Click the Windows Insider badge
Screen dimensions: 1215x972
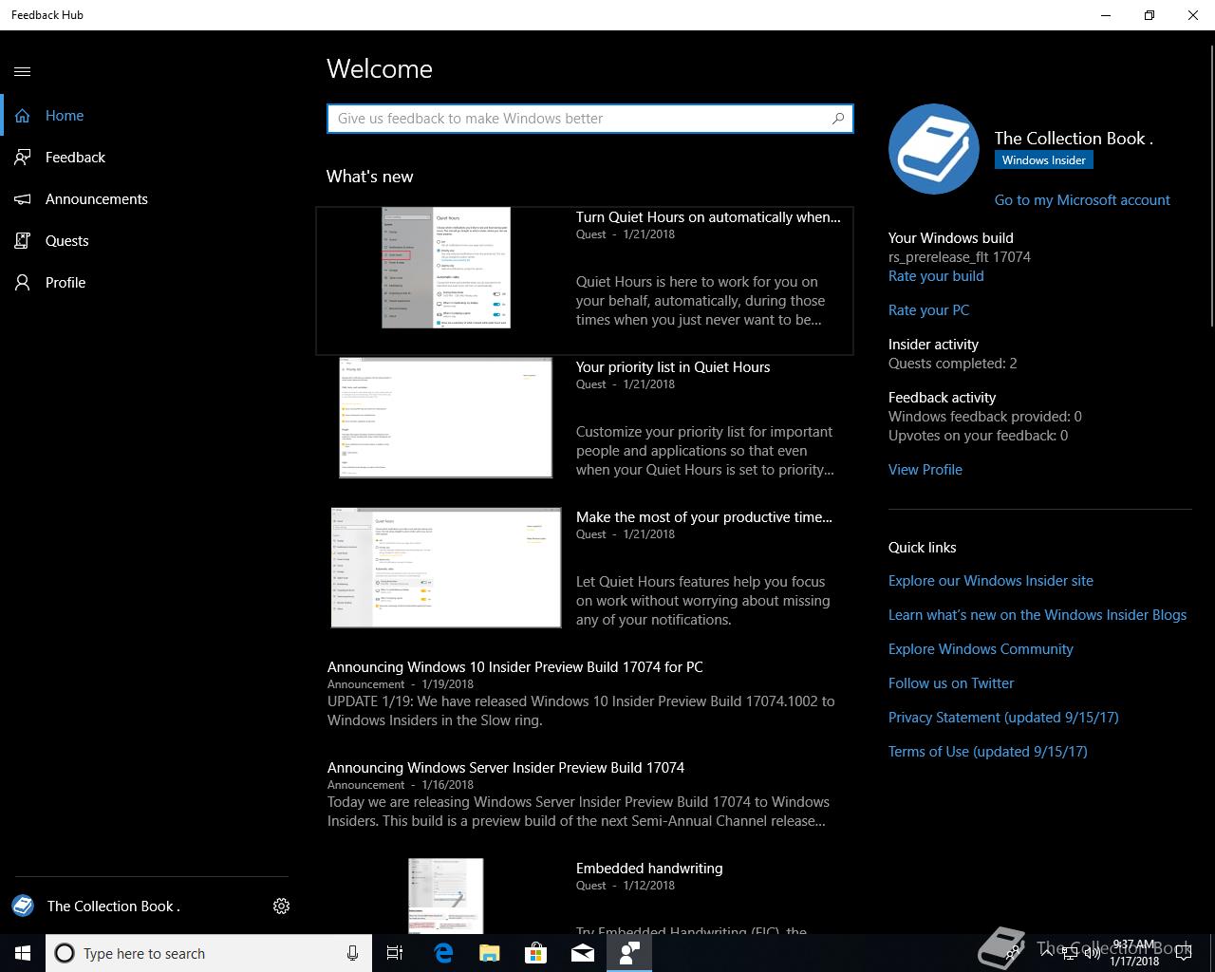tap(1044, 160)
